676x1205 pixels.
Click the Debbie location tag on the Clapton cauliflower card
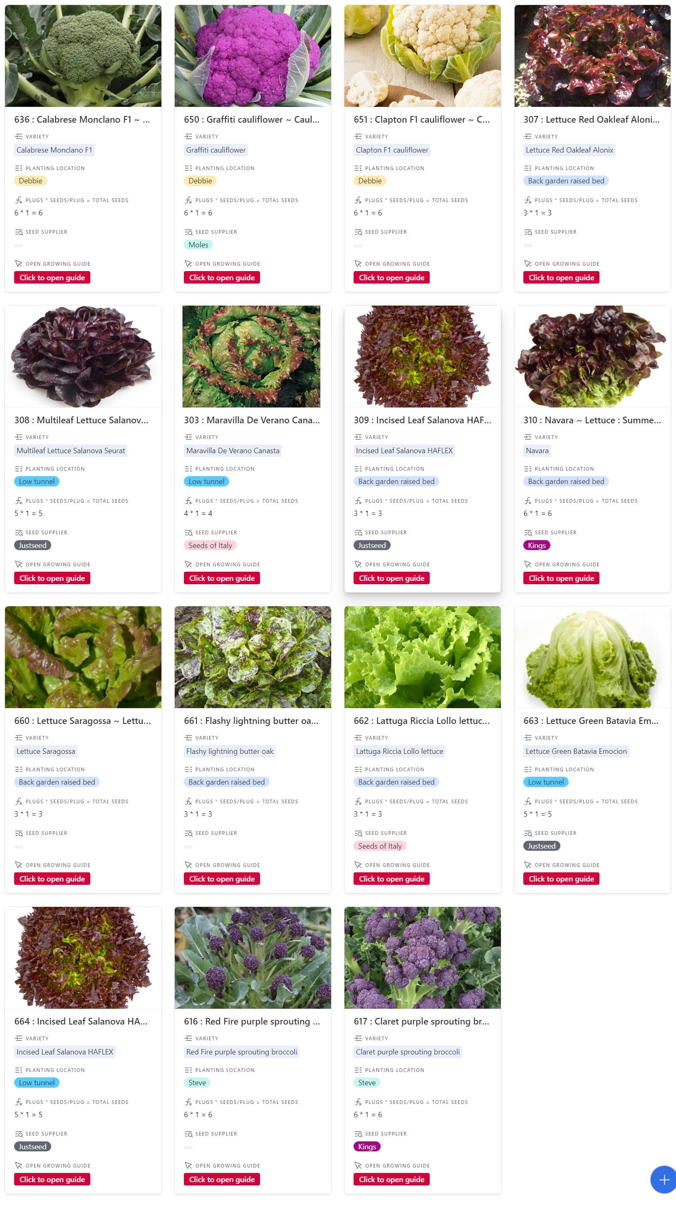point(370,180)
